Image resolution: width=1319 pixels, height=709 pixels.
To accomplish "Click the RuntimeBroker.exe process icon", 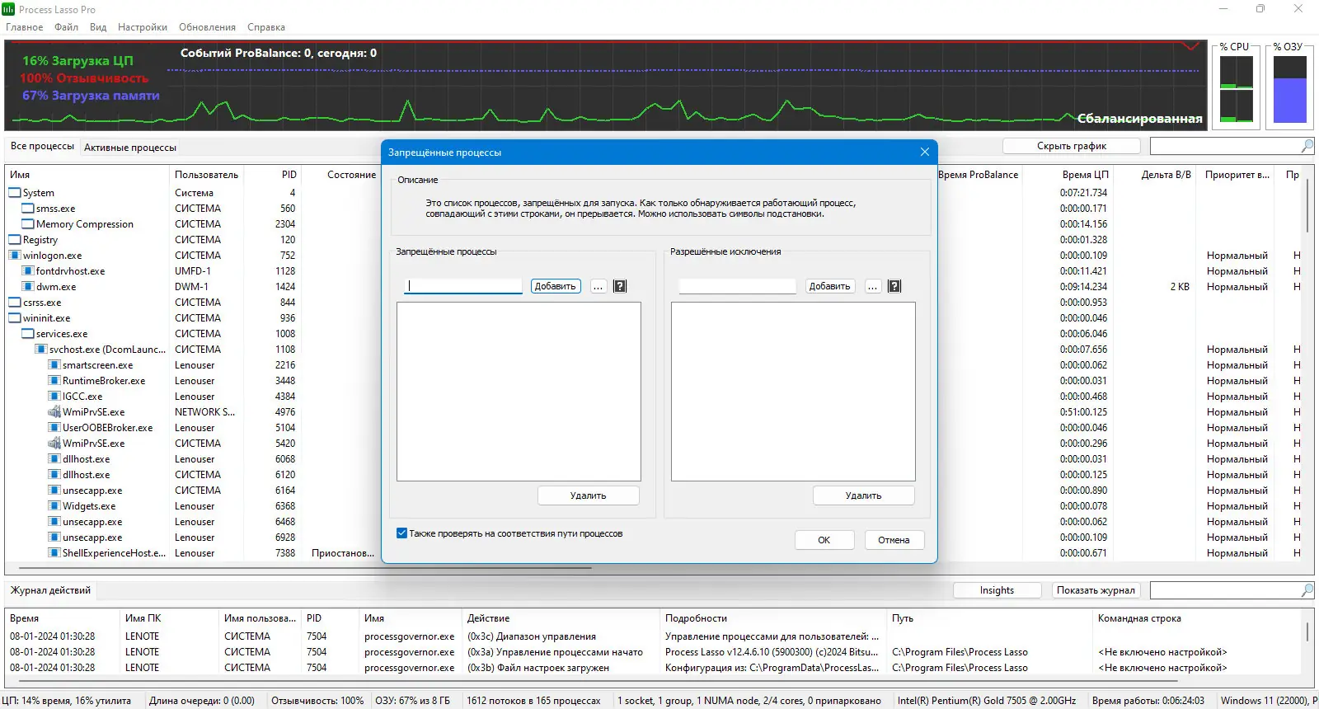I will click(x=54, y=381).
